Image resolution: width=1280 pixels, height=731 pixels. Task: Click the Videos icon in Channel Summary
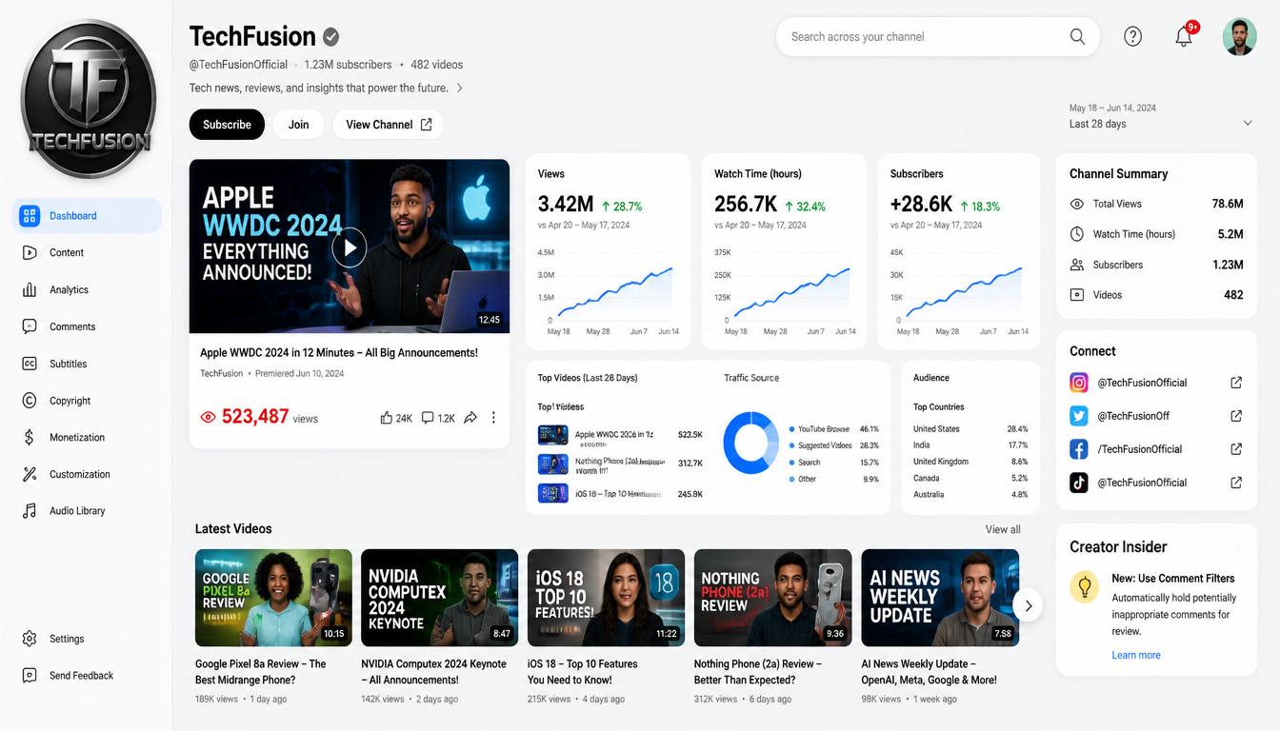[1077, 295]
